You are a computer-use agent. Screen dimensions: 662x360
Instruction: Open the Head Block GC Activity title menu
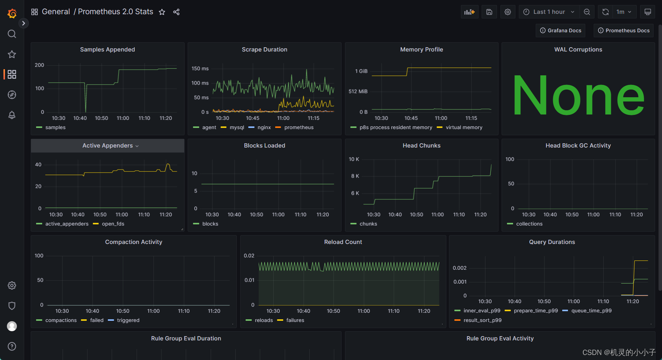(x=578, y=146)
